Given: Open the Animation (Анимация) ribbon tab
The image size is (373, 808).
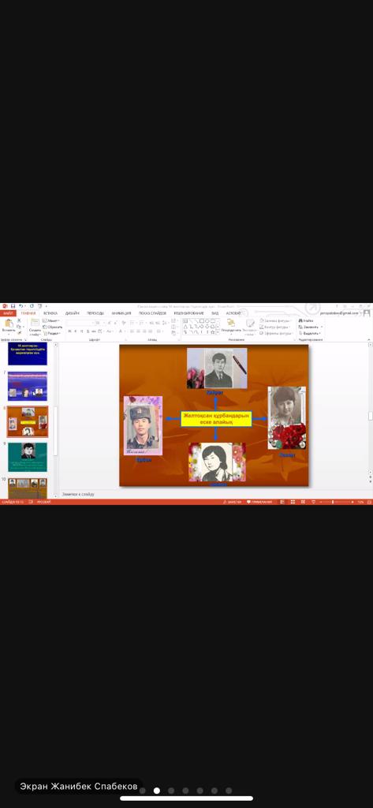Looking at the screenshot, I should (x=121, y=312).
